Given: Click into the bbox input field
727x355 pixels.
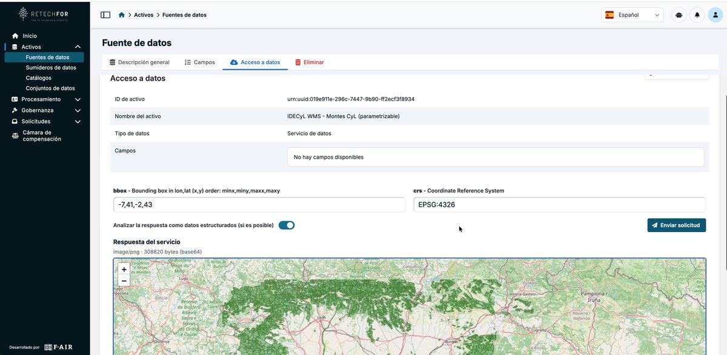Looking at the screenshot, I should click(x=259, y=205).
